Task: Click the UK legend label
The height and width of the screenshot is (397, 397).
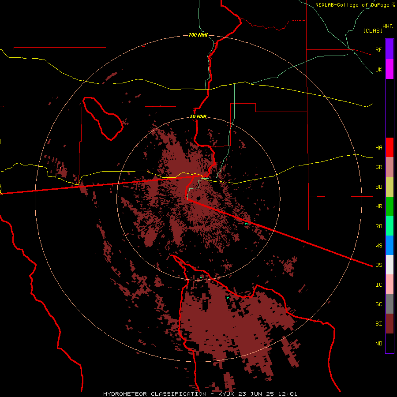Action: (x=378, y=69)
